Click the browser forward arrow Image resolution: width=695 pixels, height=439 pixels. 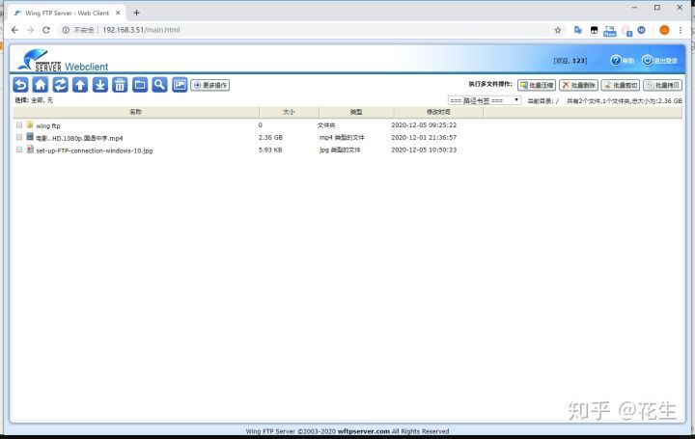(x=30, y=30)
